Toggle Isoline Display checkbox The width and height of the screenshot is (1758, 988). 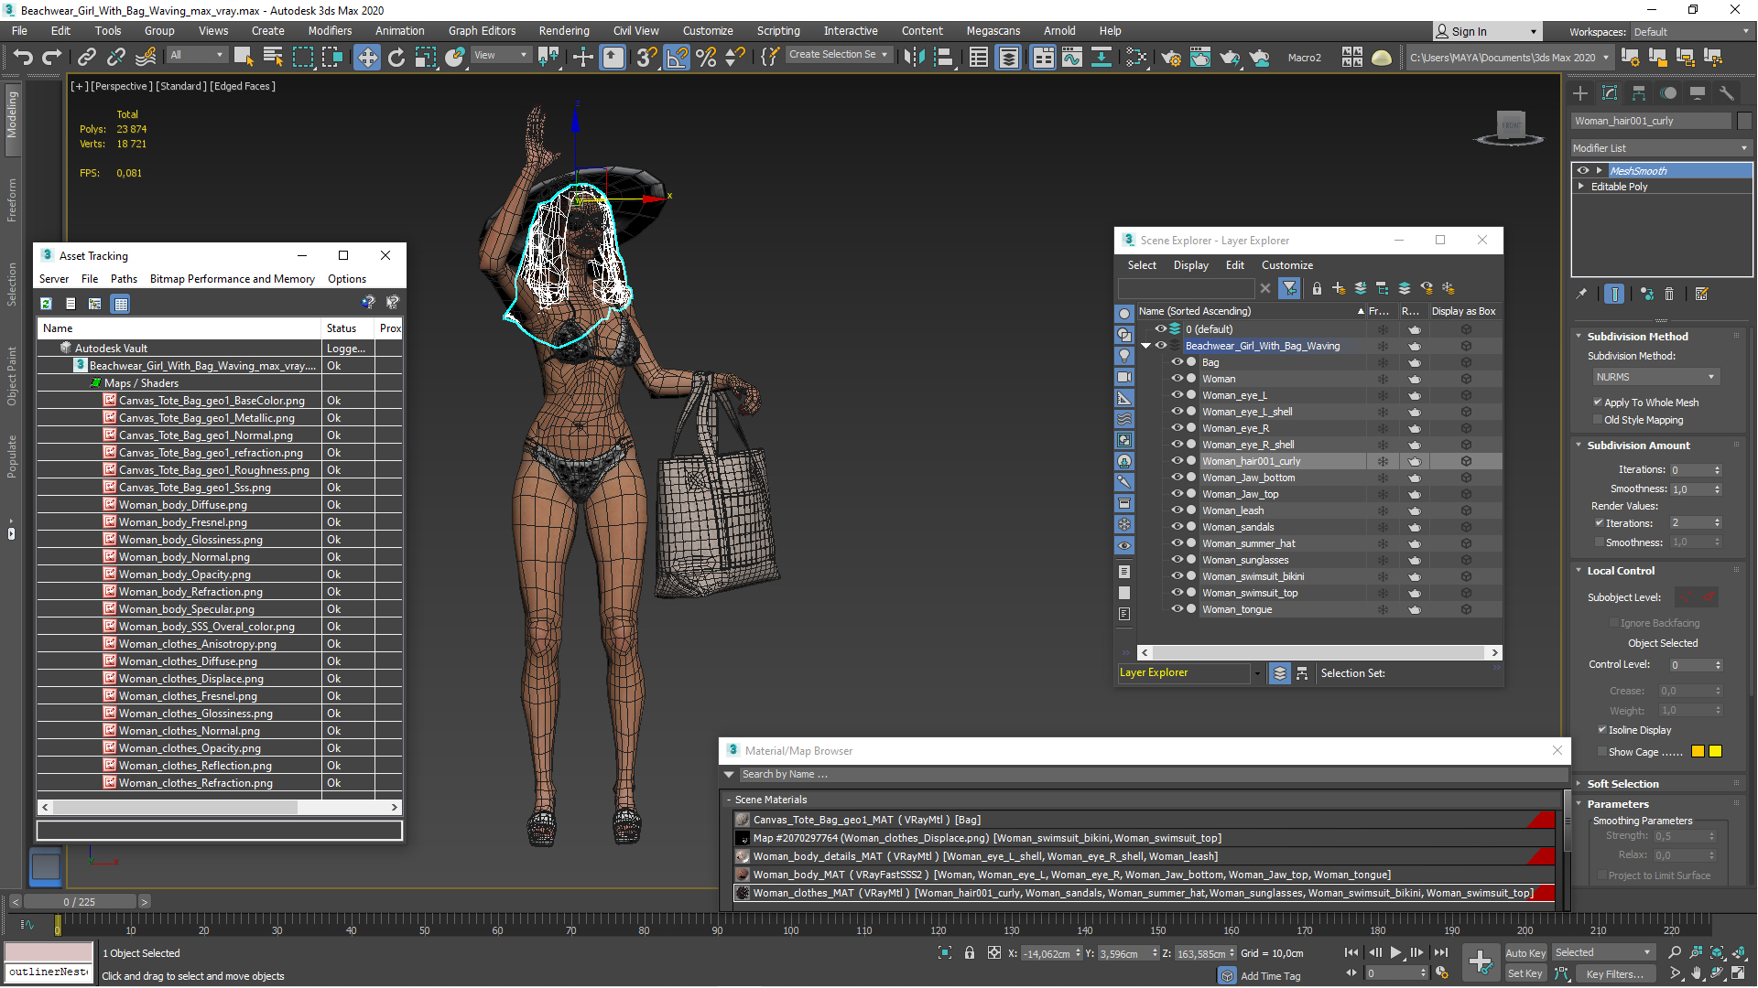click(1602, 730)
